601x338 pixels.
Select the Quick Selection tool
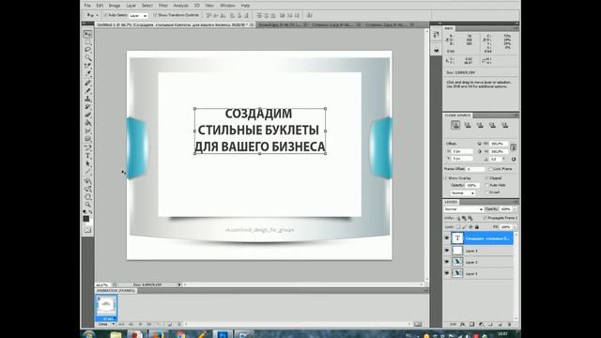click(x=87, y=57)
